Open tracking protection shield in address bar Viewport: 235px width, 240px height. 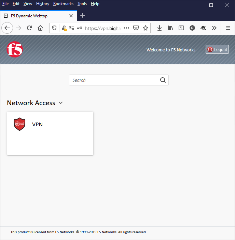pos(54,28)
